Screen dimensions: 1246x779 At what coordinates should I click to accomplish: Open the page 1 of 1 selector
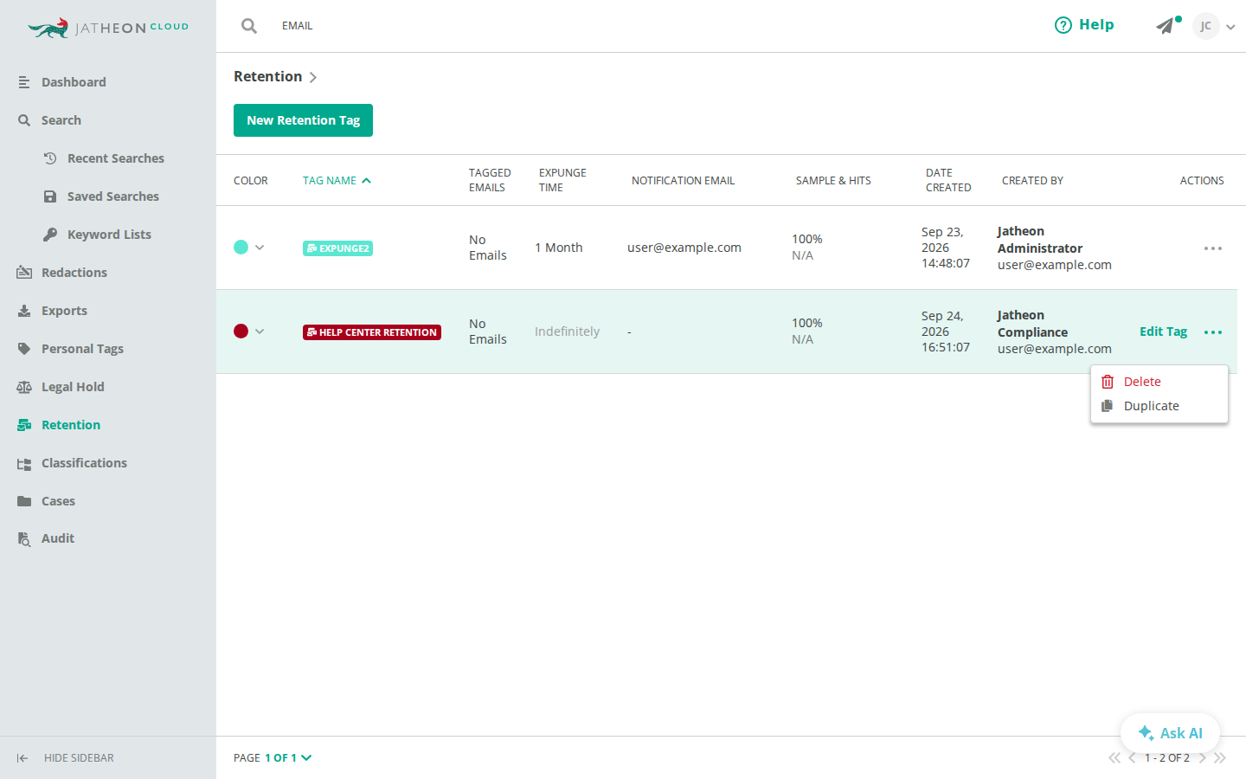pos(288,758)
